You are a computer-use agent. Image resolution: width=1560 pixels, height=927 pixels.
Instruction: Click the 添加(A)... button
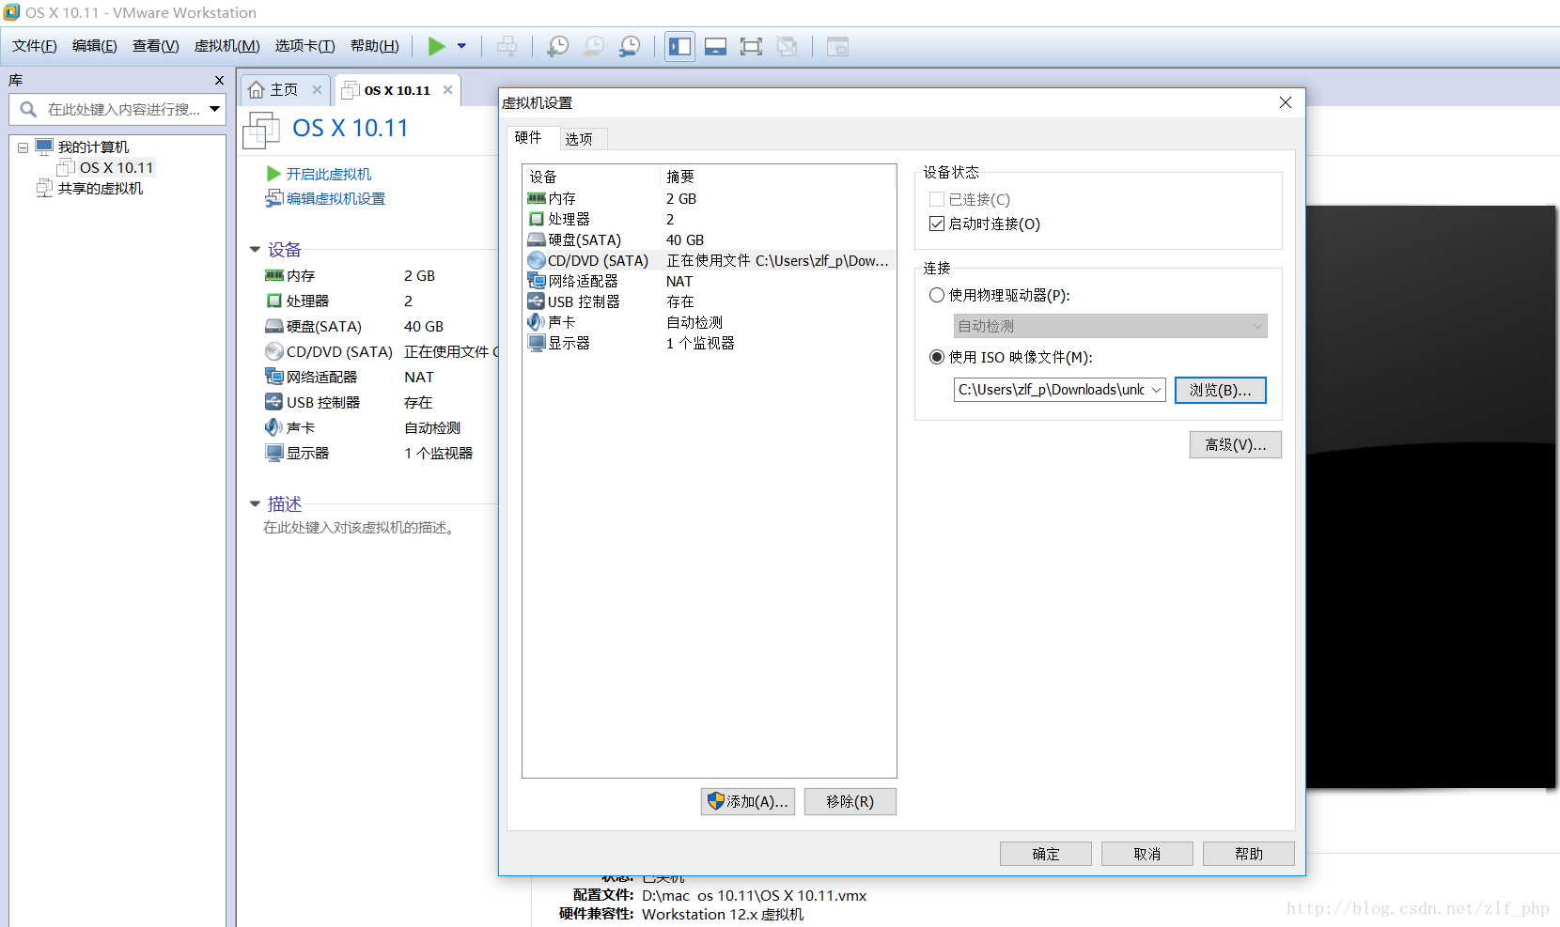click(x=748, y=801)
